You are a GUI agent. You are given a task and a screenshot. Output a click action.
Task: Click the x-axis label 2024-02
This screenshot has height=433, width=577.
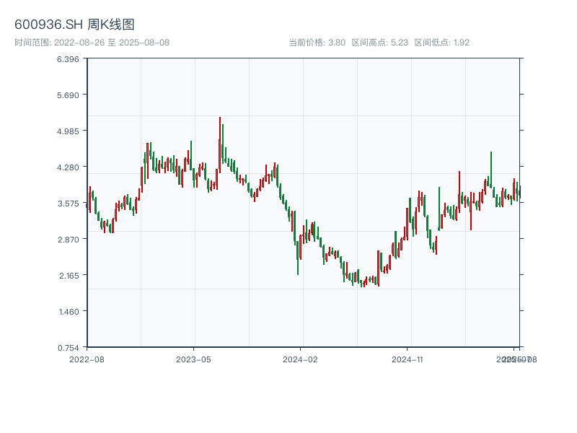tap(300, 359)
